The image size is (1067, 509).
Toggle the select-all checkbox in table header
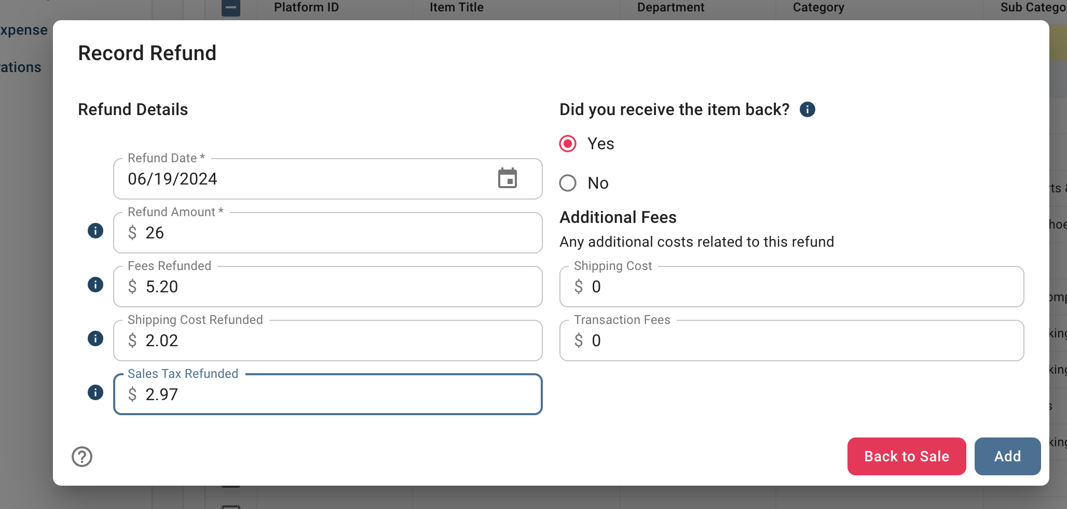(x=231, y=7)
